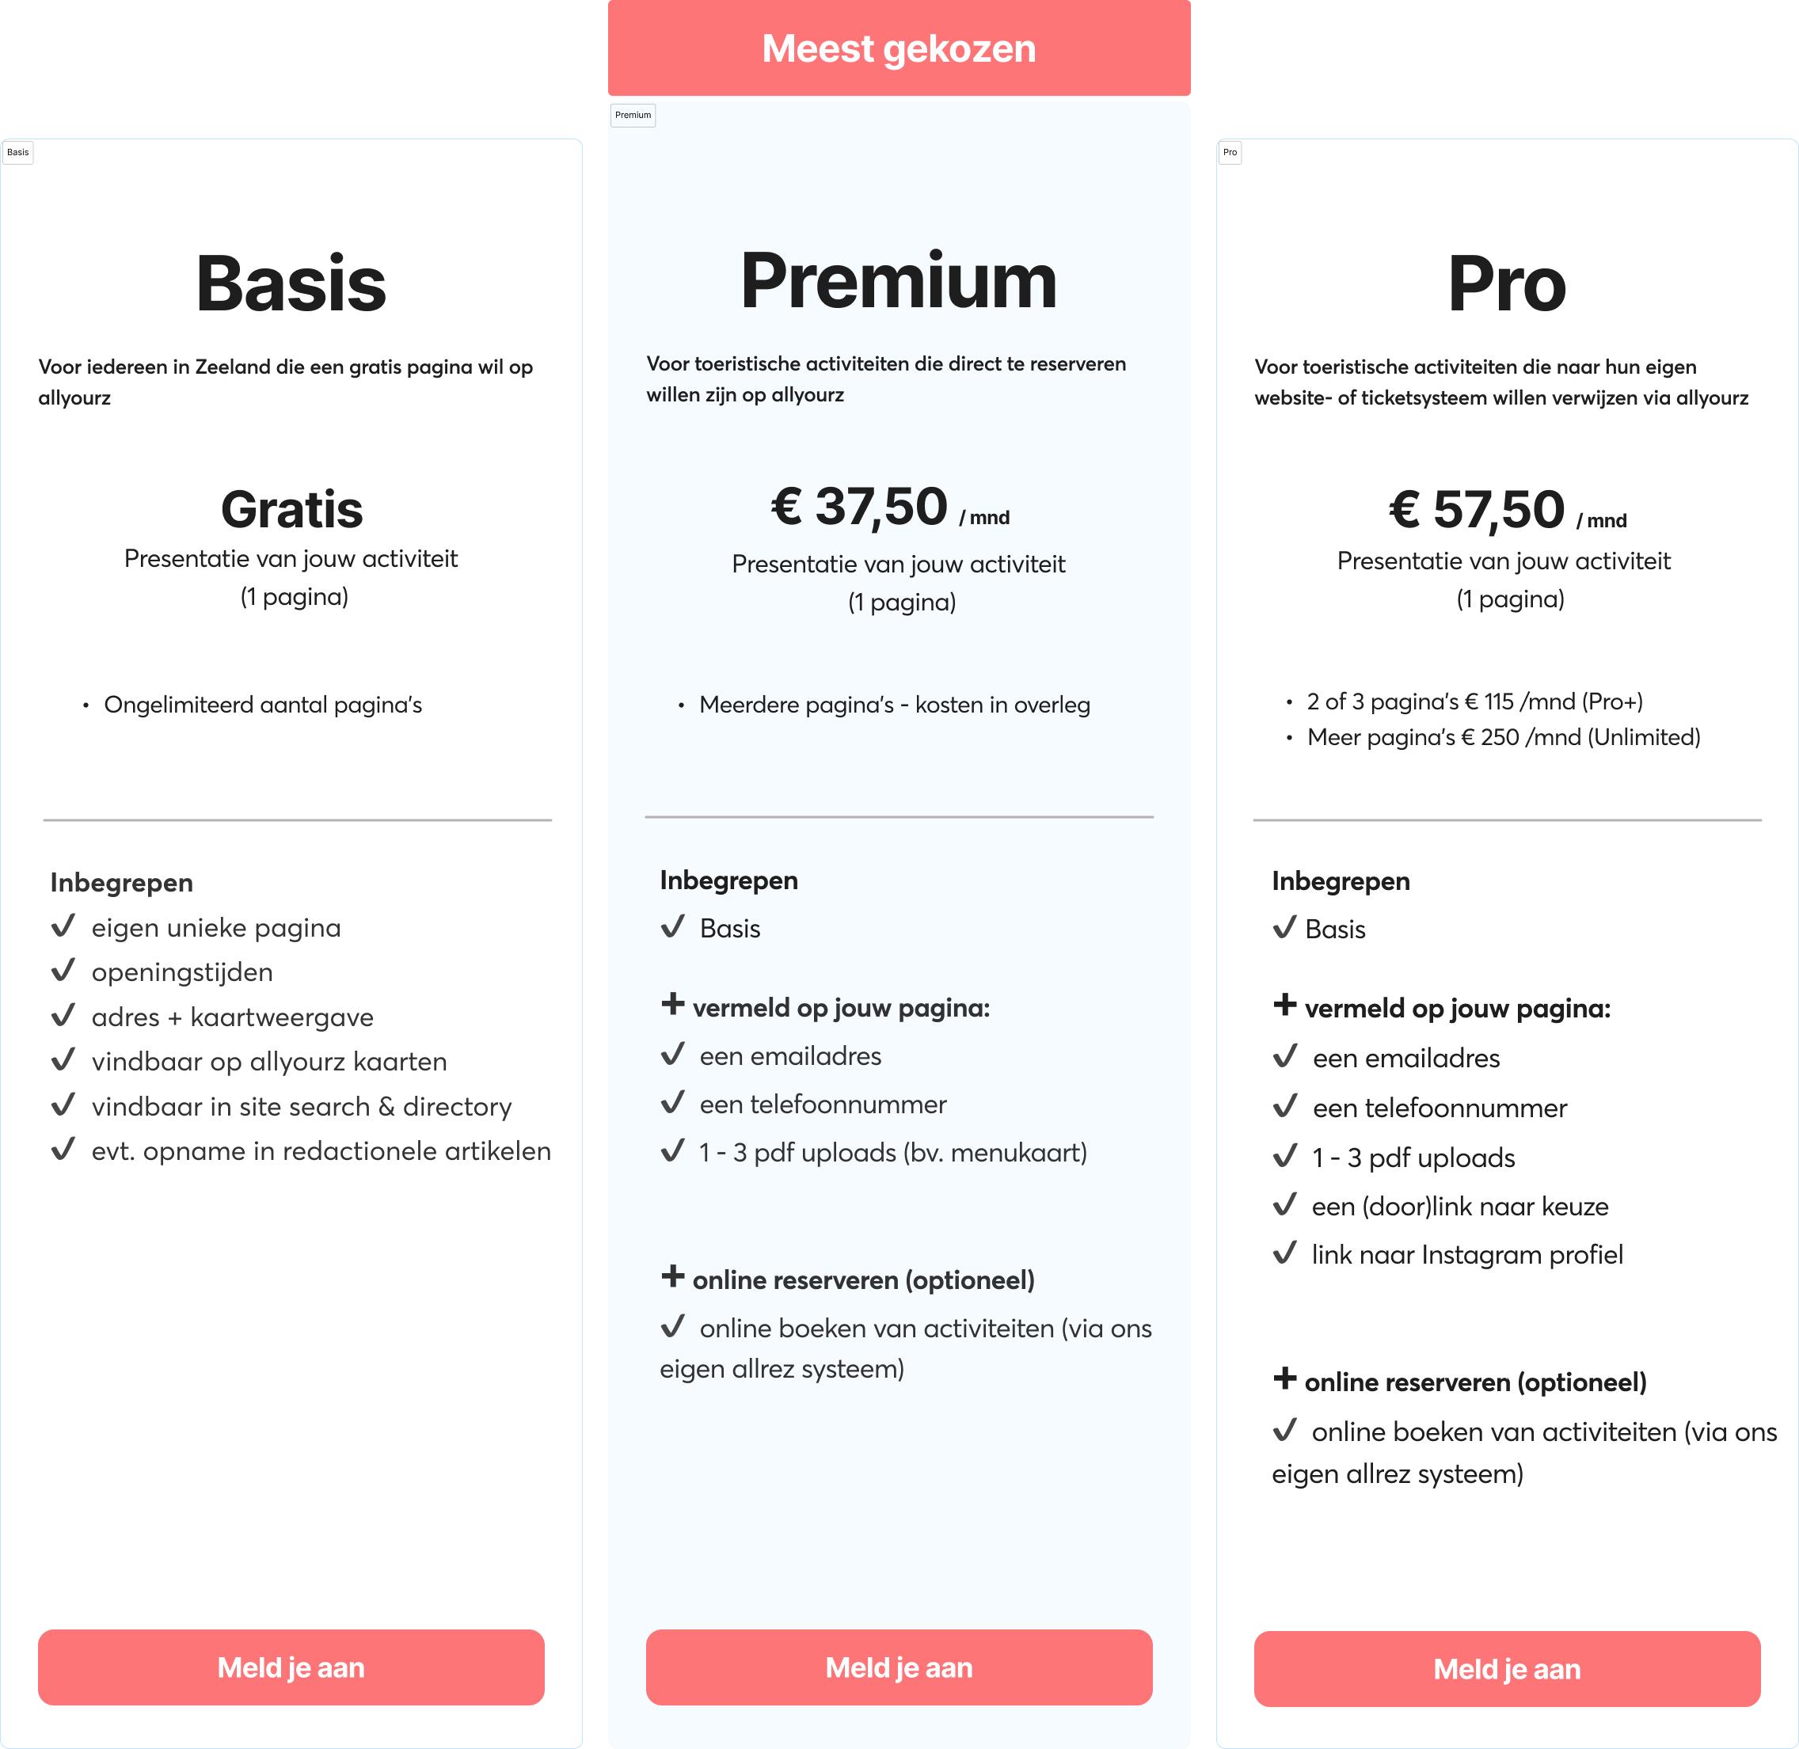Click the 'Meer pagina's € 250 /mnd (Unlimited)' bullet
This screenshot has height=1749, width=1799.
coord(1503,738)
